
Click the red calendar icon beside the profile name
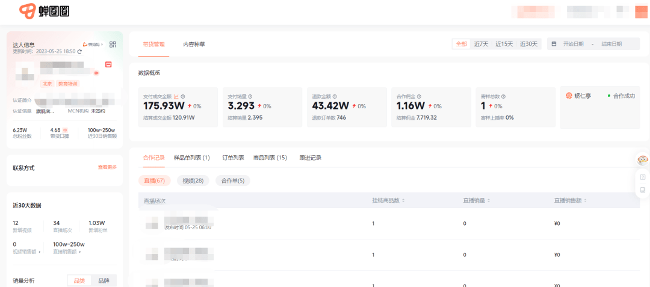coord(108,64)
